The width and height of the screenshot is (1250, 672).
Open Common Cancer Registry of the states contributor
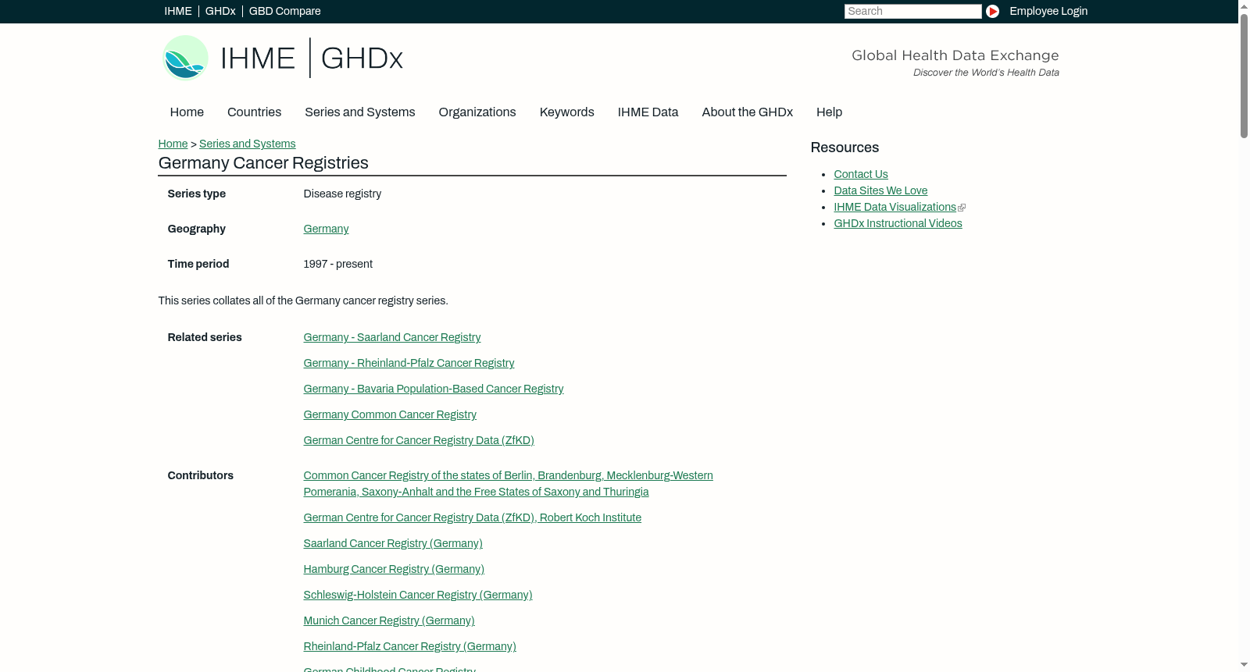(508, 483)
